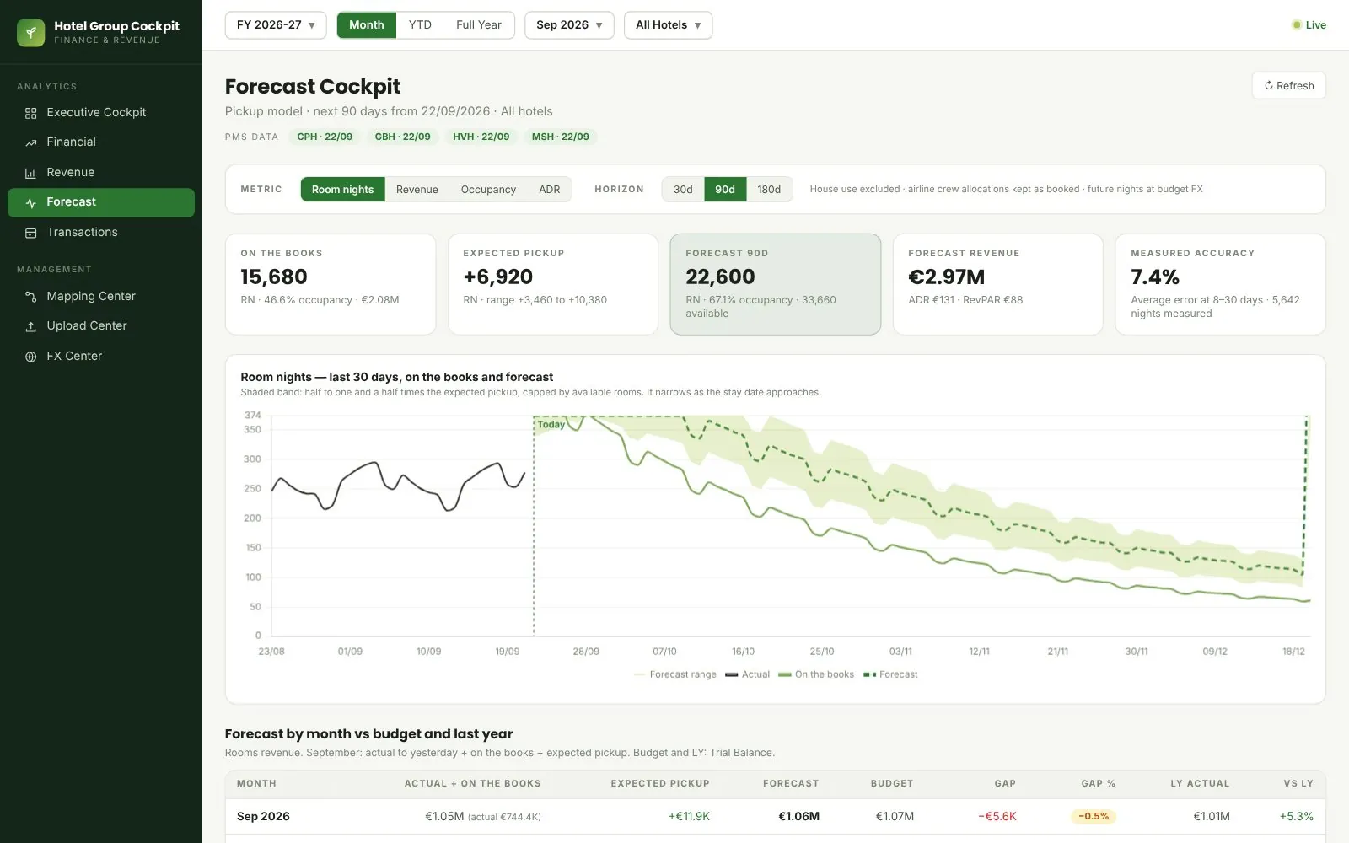Click the On the Books summary card
Viewport: 1349px width, 843px height.
331,285
